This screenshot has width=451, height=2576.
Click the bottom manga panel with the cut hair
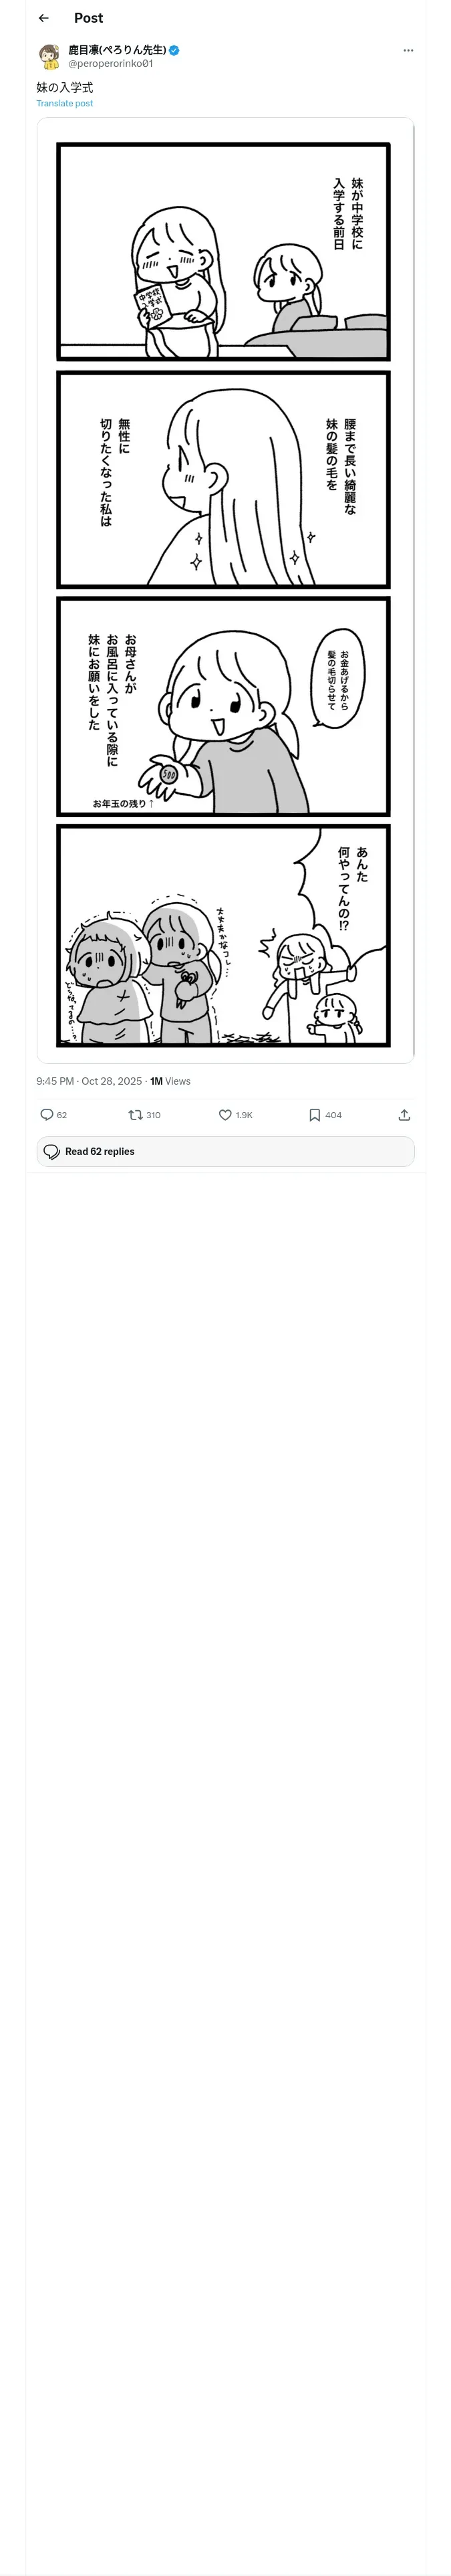point(223,934)
